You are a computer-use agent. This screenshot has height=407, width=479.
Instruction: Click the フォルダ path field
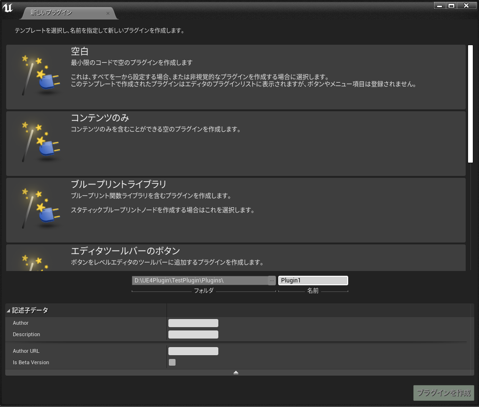click(x=200, y=280)
